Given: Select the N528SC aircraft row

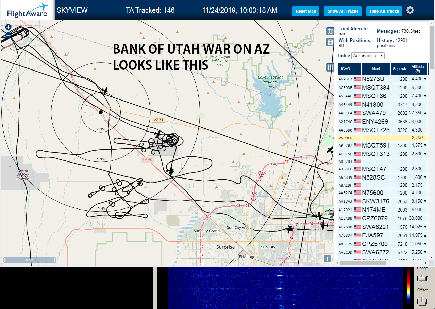Looking at the screenshot, I should point(383,177).
